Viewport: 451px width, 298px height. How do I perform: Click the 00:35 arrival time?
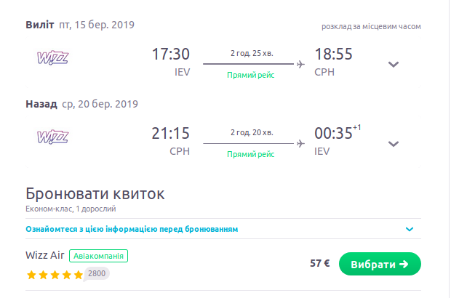click(x=332, y=134)
